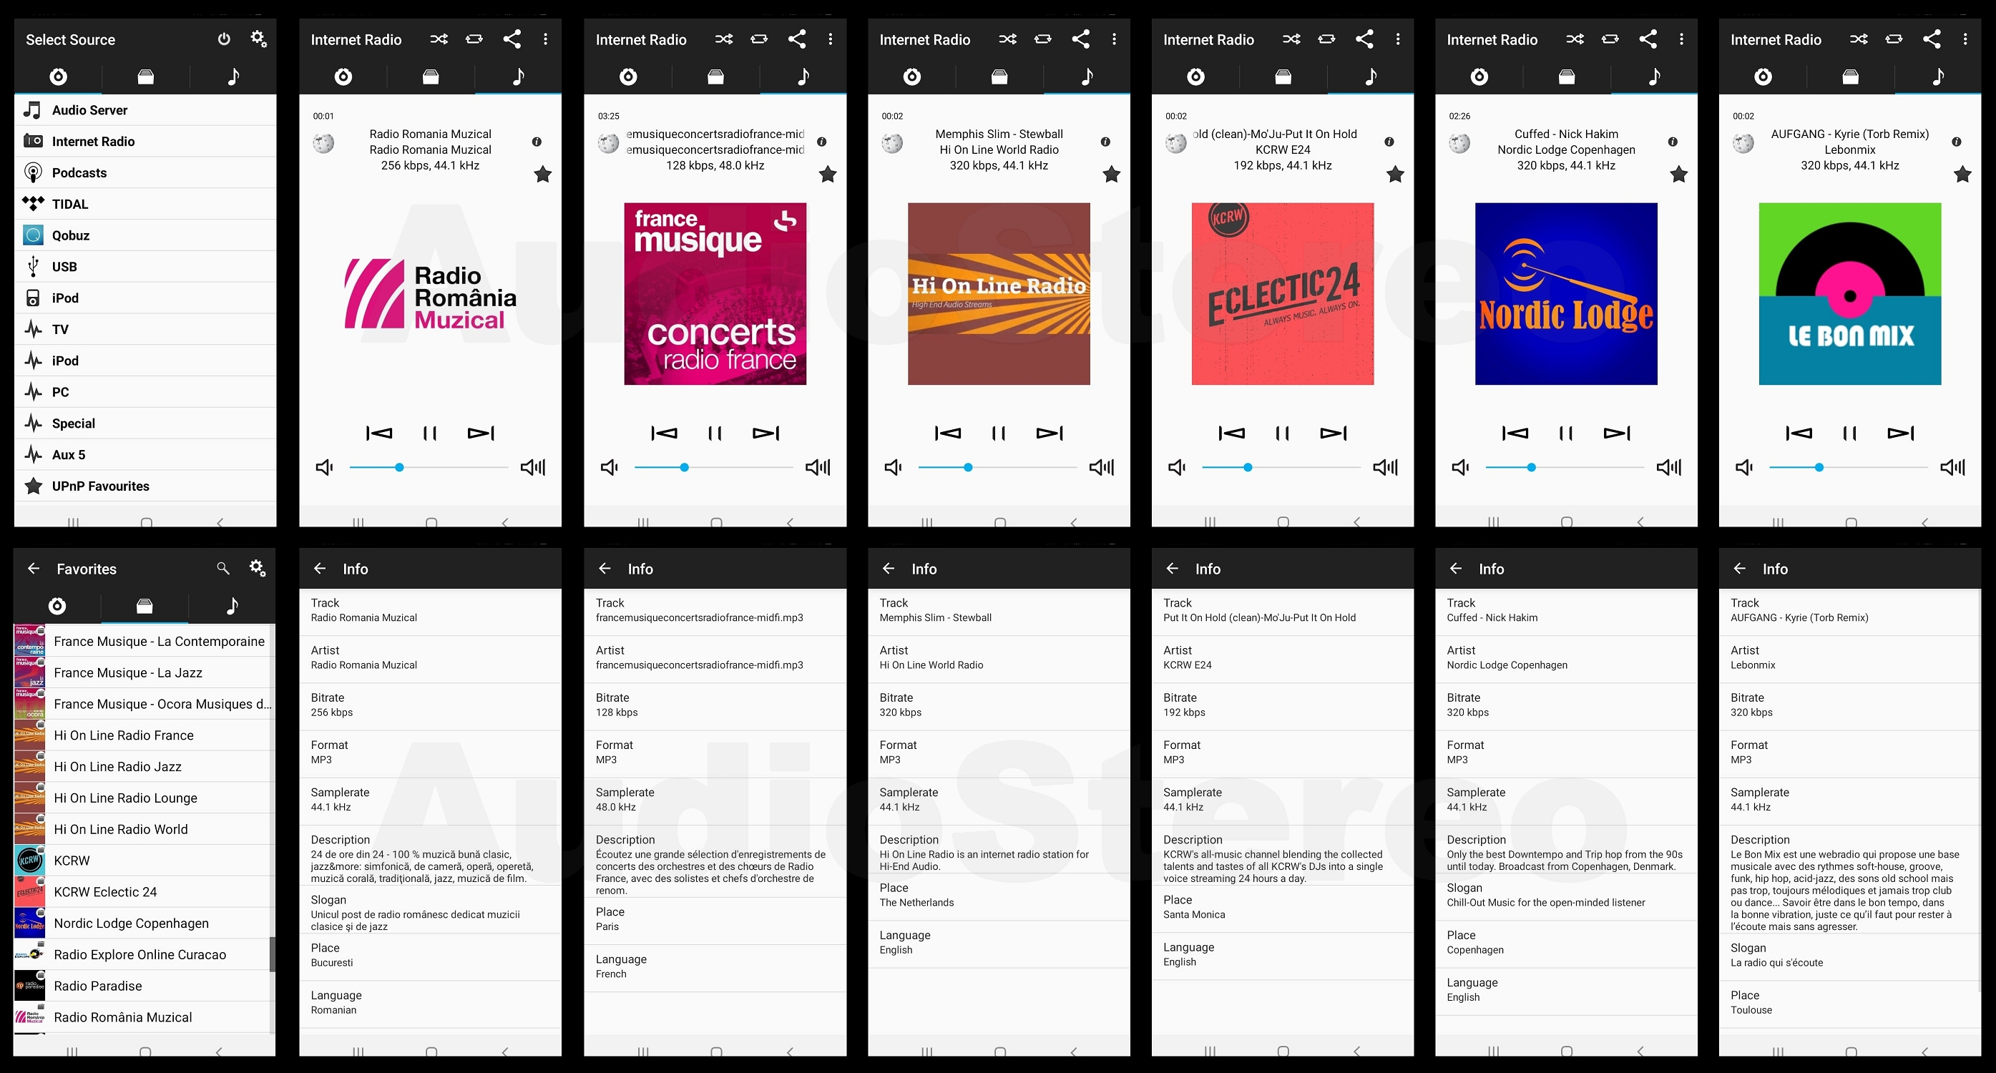The height and width of the screenshot is (1073, 1996).
Task: Share the Lebonmix station
Action: pos(1932,39)
